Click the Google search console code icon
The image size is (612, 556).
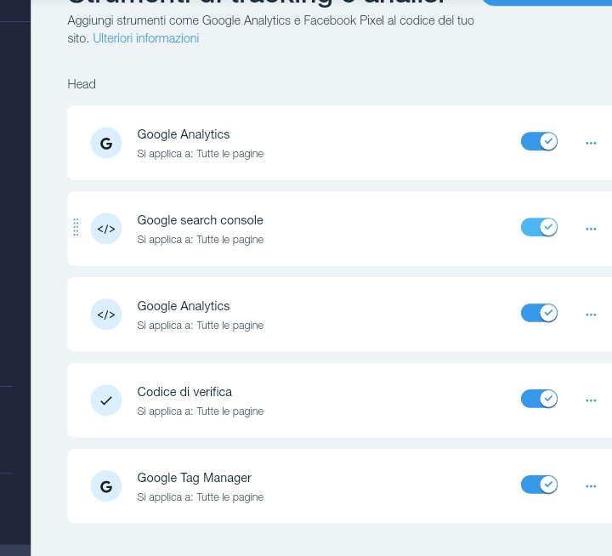tap(106, 229)
